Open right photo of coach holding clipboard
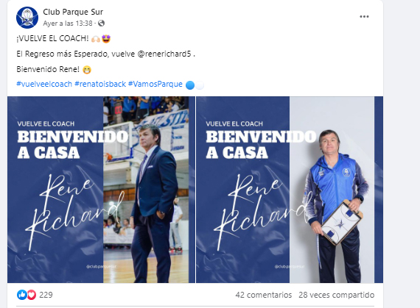This screenshot has width=420, height=308. (x=290, y=190)
